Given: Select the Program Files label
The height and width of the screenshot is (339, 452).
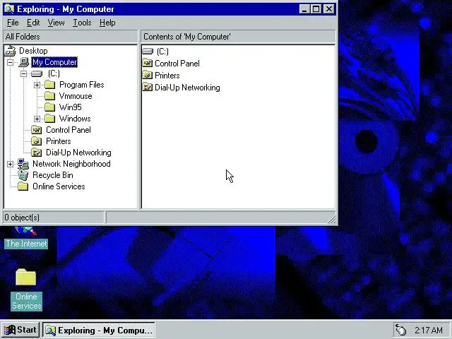Looking at the screenshot, I should coord(82,85).
